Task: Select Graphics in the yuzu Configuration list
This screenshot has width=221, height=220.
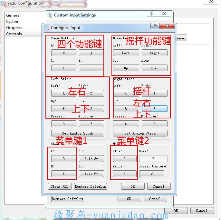Action: pos(14,27)
